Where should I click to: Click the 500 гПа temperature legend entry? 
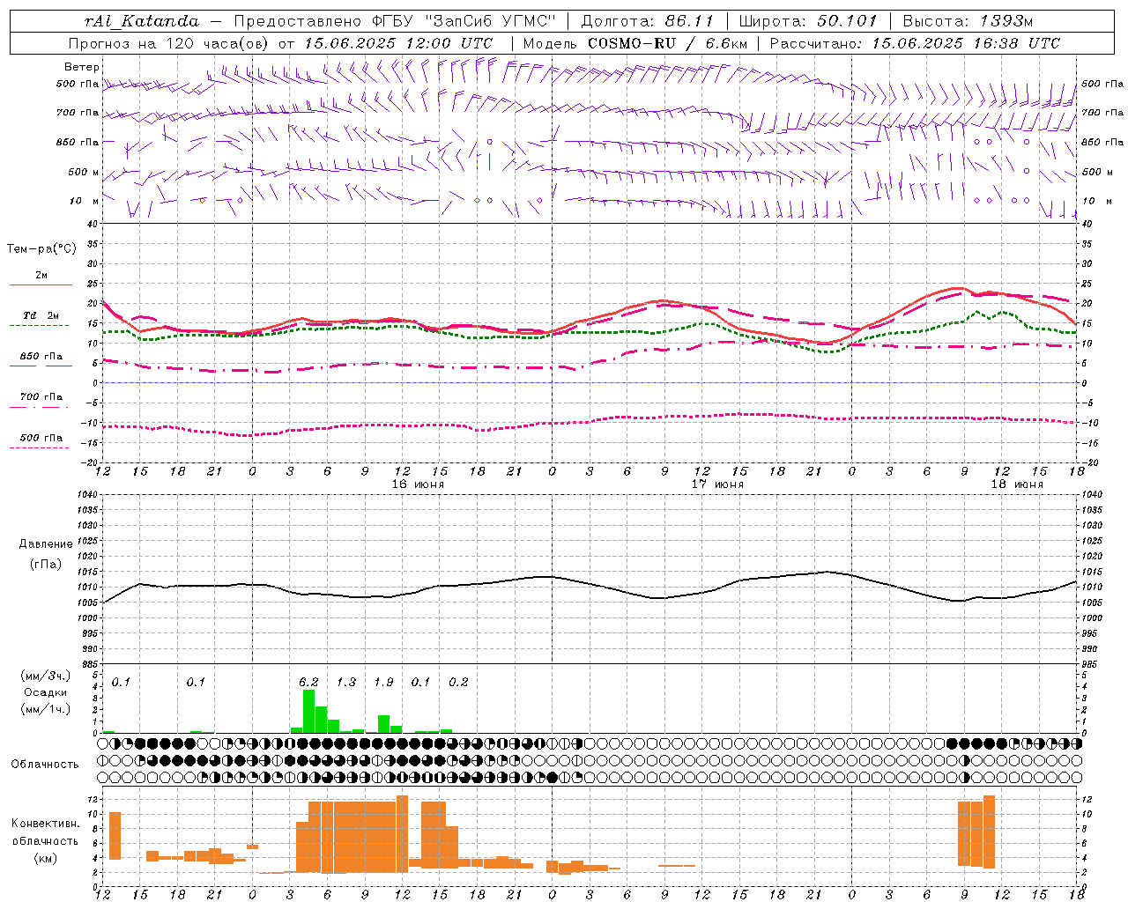tap(41, 438)
